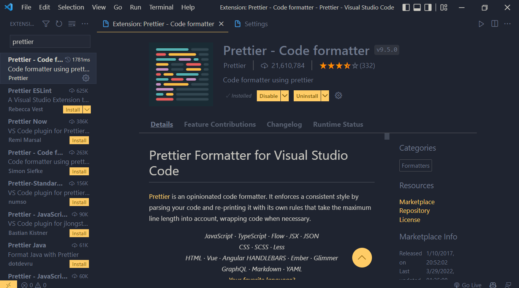Open the Repository resource link

[415, 211]
